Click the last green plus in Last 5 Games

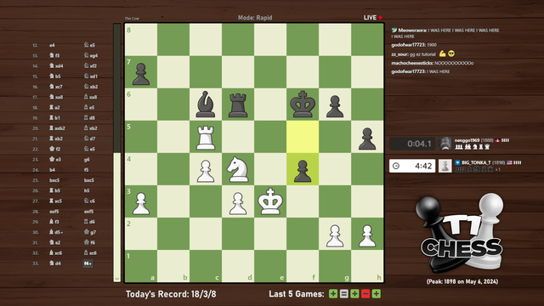tap(376, 294)
